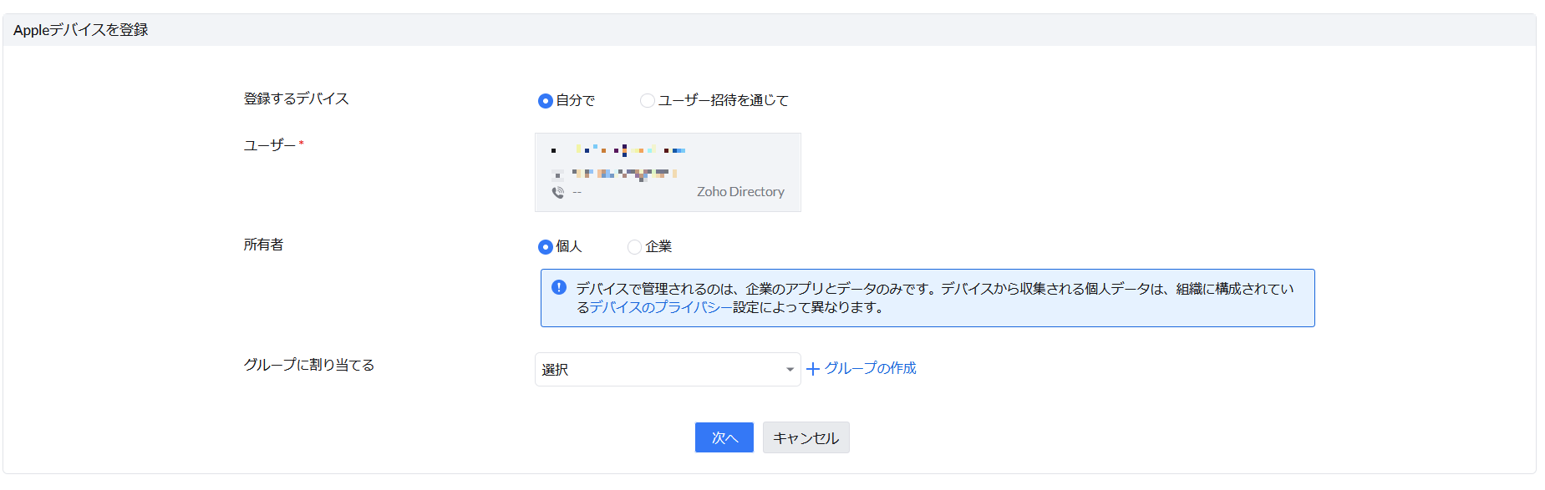1545x490 pixels.
Task: Open the 選択 group dropdown
Action: point(660,370)
